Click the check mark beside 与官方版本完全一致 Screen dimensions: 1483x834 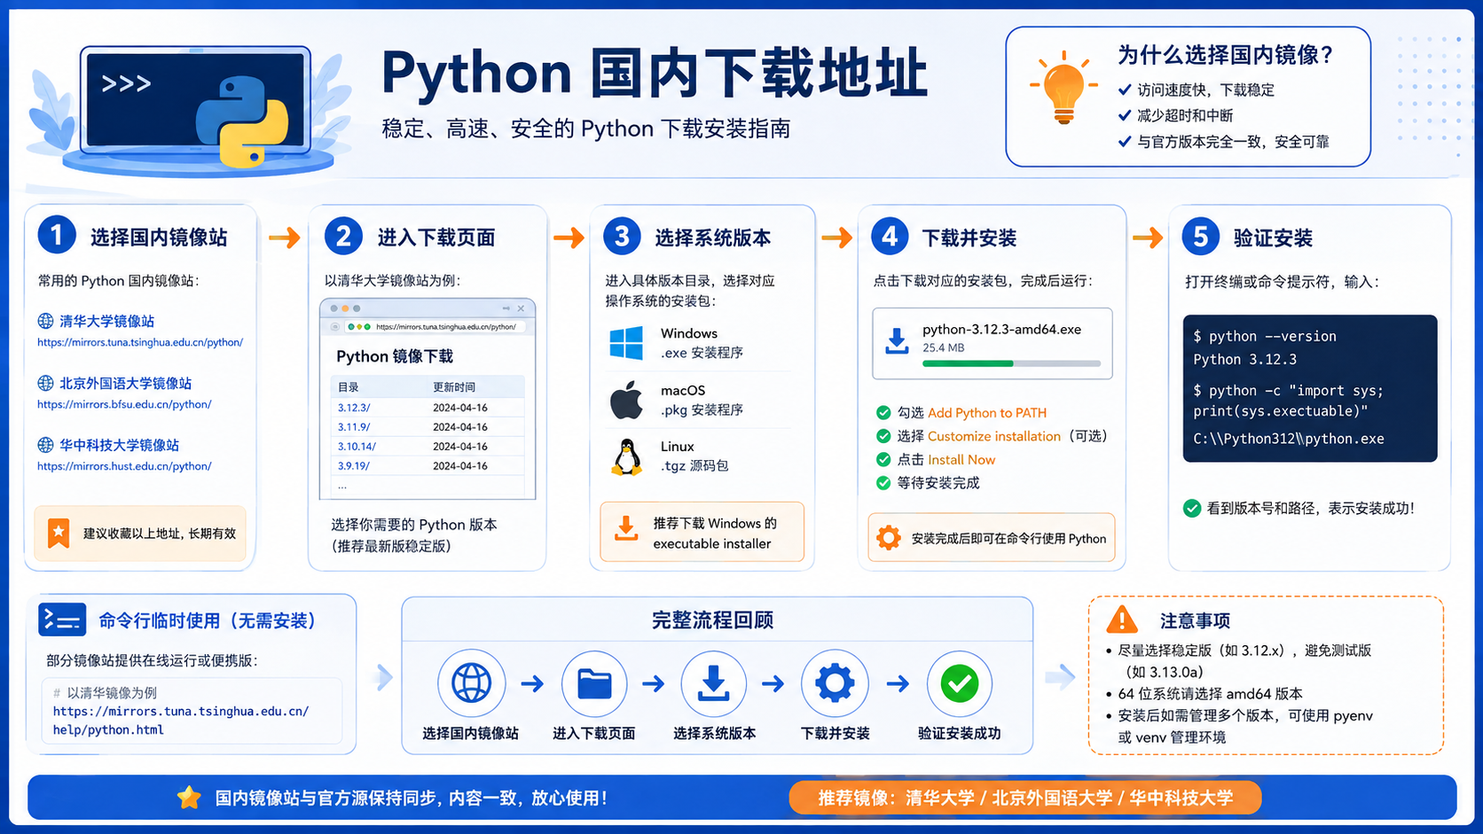pyautogui.click(x=1125, y=141)
